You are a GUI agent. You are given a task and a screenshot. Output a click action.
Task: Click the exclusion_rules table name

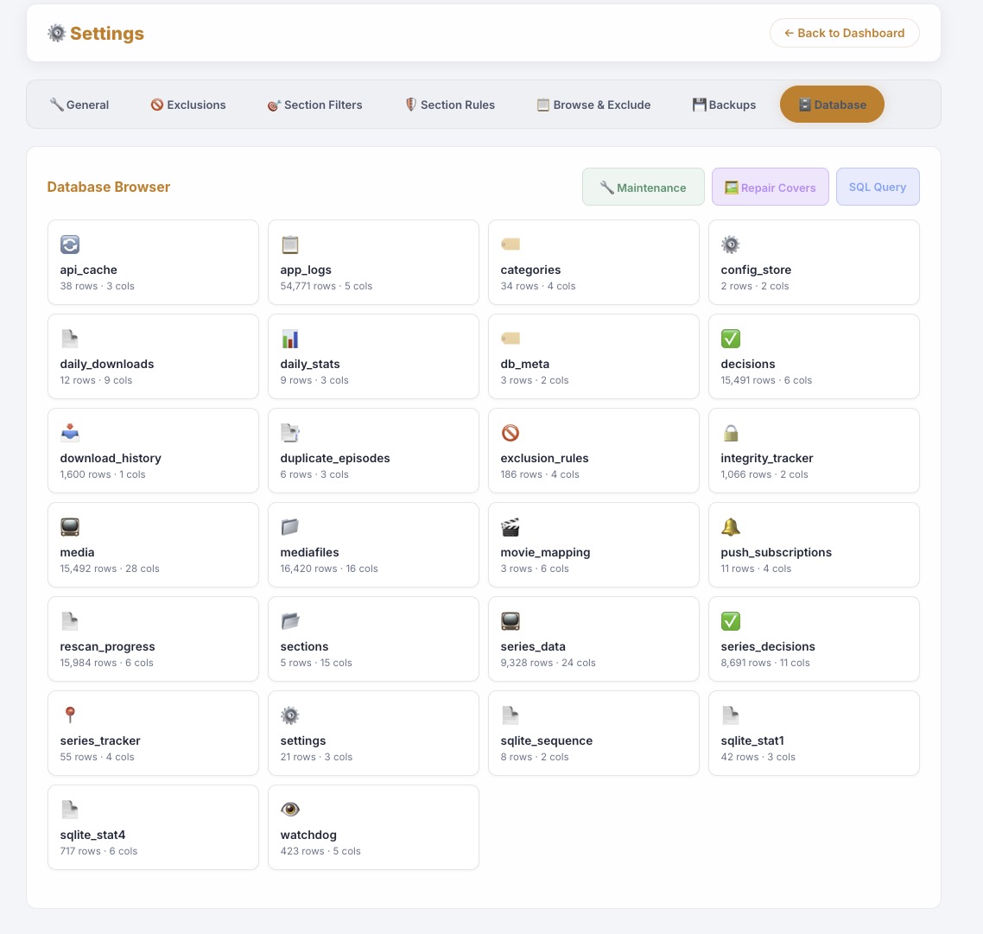pos(544,458)
